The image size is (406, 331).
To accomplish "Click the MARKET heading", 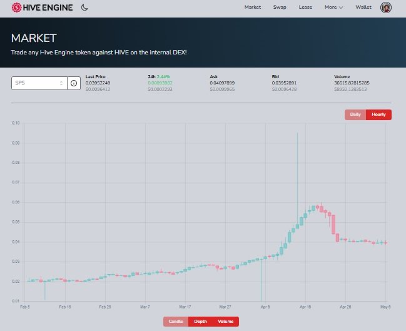I will 34,38.
